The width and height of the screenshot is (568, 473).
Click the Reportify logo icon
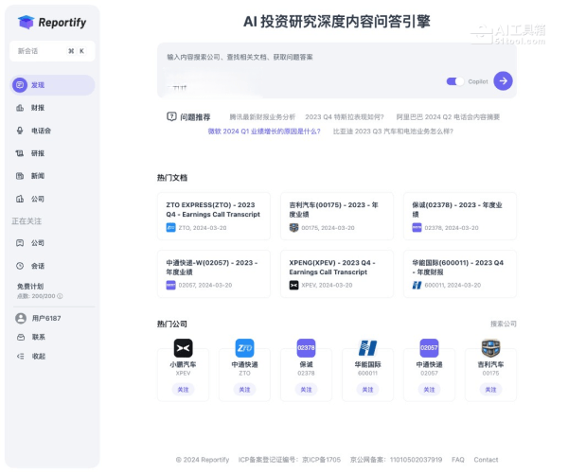[26, 22]
